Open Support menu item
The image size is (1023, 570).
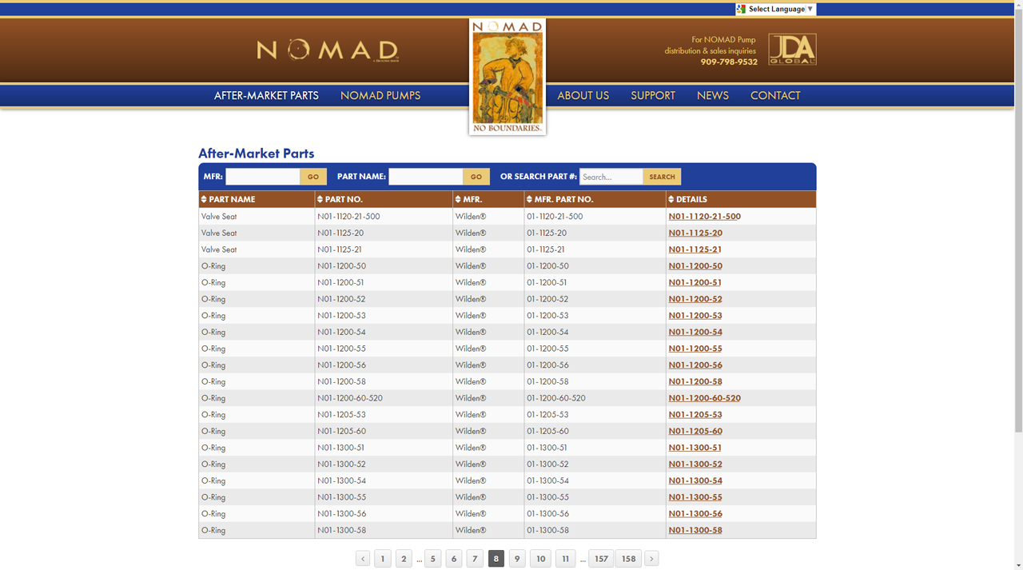[x=653, y=95]
